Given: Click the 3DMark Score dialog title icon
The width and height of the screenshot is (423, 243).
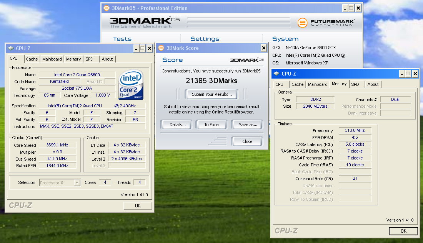Looking at the screenshot, I should point(161,48).
